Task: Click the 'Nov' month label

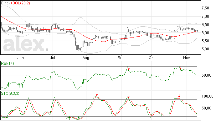Action: 187,58
